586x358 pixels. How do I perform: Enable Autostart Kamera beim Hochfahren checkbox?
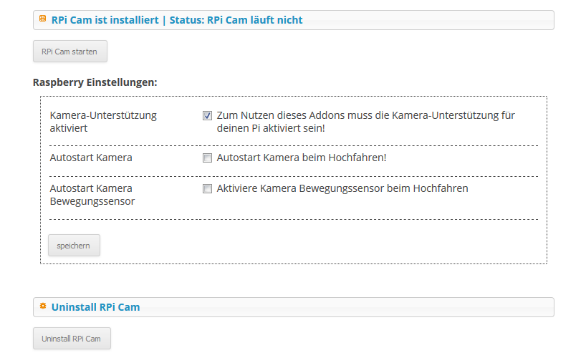pos(207,158)
